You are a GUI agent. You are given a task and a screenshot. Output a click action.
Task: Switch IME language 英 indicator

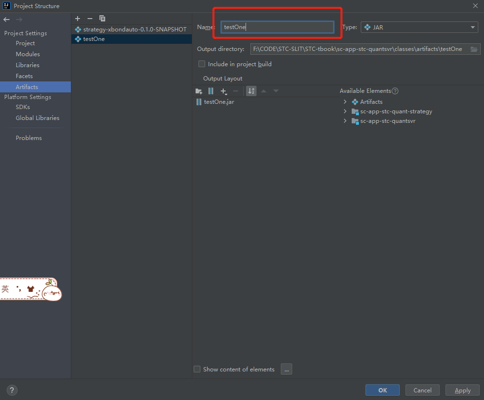(5, 289)
